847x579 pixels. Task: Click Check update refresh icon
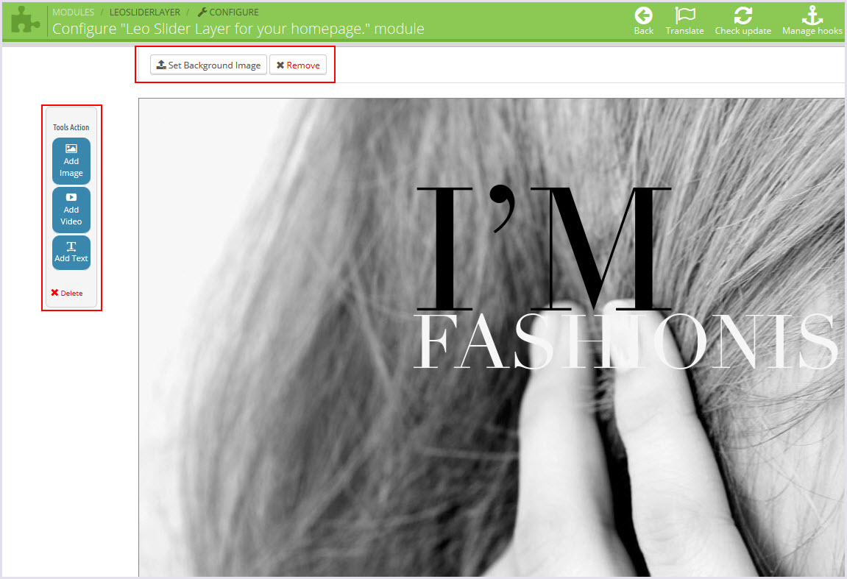[743, 21]
